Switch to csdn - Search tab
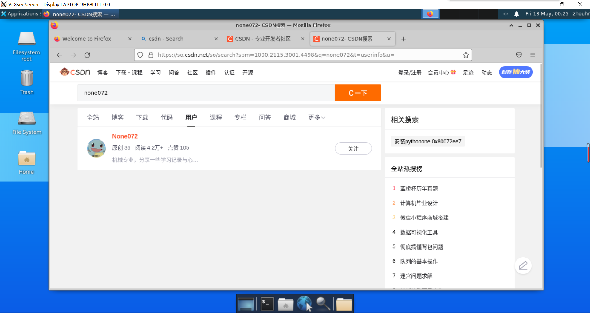 click(x=166, y=39)
